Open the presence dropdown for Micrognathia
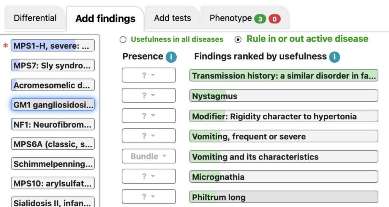 (x=149, y=177)
